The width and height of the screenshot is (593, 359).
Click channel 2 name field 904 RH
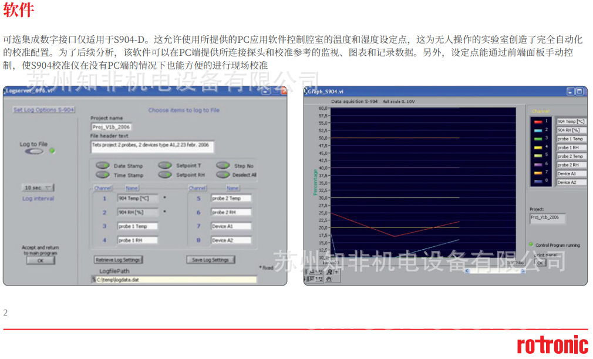point(137,212)
